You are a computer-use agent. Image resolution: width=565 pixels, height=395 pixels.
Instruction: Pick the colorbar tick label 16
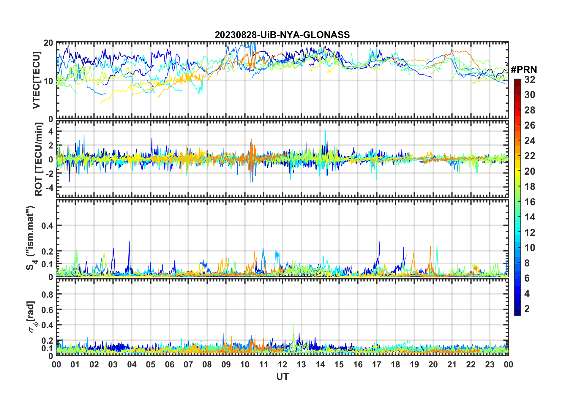point(529,202)
